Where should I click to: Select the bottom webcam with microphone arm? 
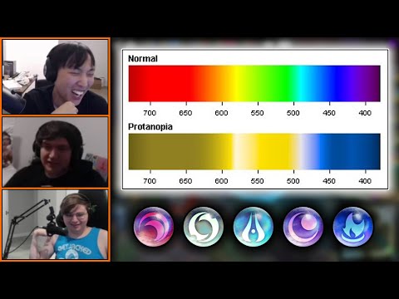pos(55,224)
